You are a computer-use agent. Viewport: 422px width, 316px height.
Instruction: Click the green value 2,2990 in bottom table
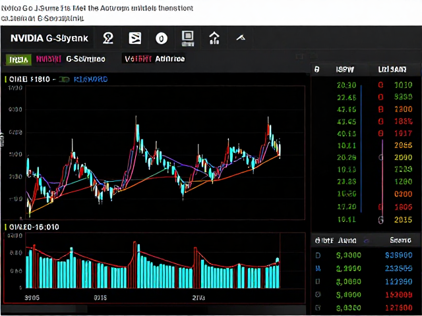coord(349,268)
